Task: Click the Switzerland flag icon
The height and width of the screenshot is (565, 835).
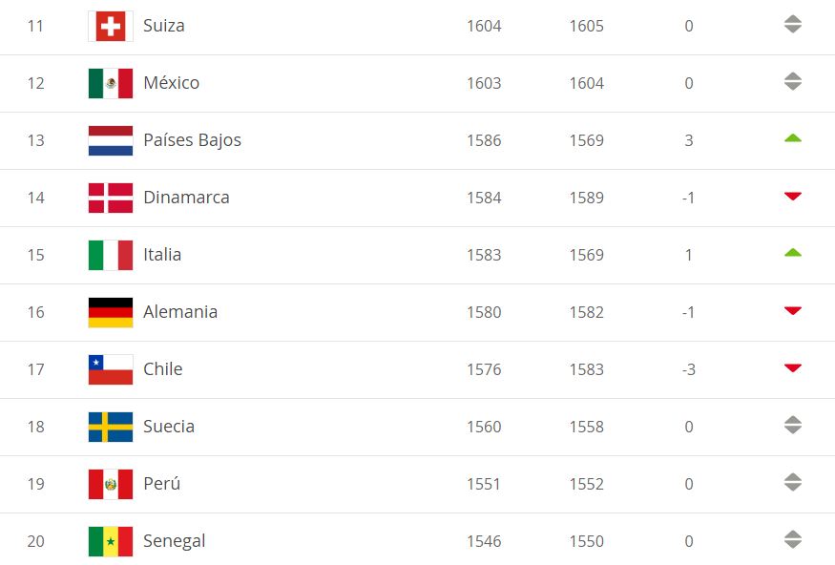Action: point(111,26)
